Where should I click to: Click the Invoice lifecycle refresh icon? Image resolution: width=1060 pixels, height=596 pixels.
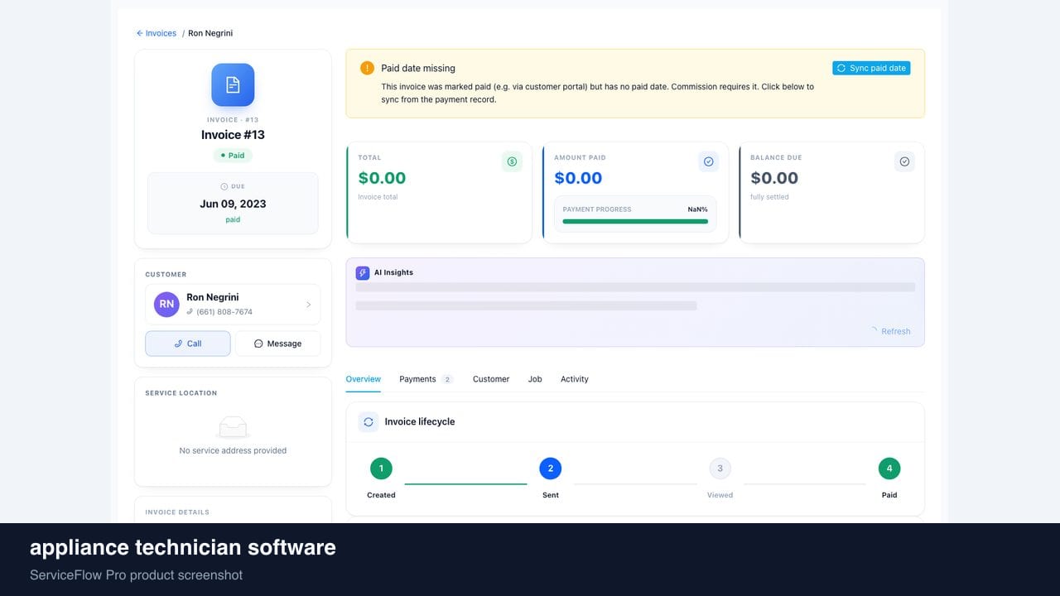tap(369, 421)
